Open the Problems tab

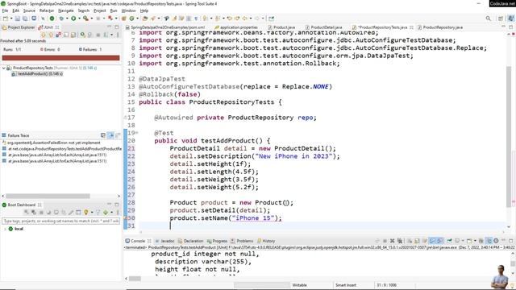pyautogui.click(x=242, y=241)
